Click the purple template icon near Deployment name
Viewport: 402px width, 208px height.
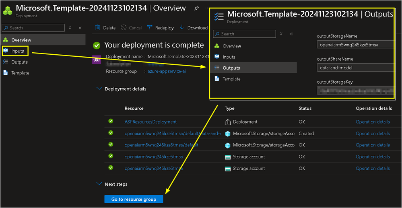pos(96,60)
